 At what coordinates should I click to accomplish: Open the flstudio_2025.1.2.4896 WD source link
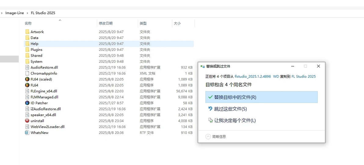[x=257, y=77]
